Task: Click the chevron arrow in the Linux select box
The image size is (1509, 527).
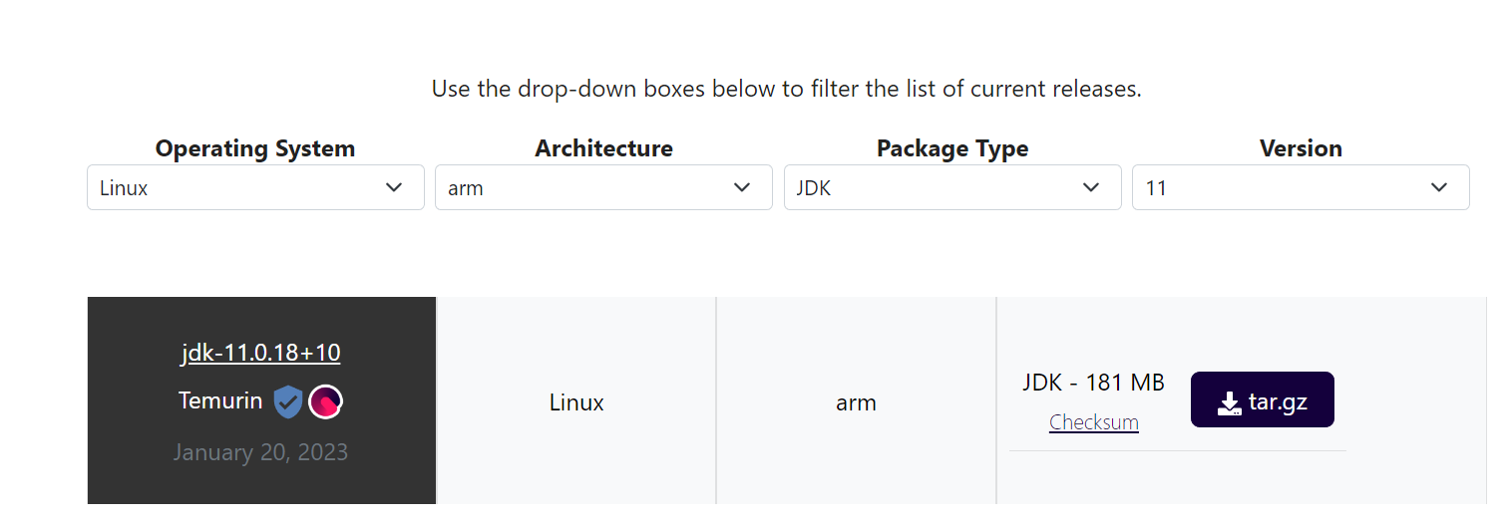Action: [x=394, y=187]
